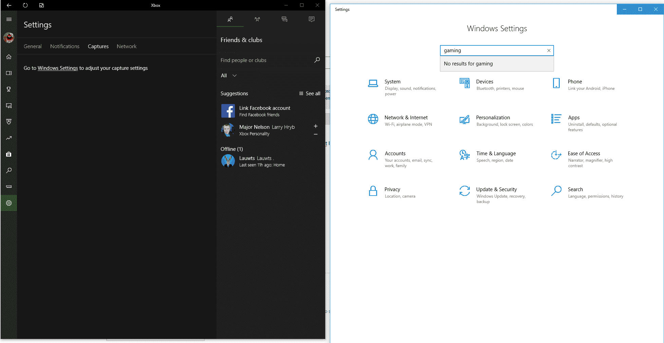Open Search settings category

[x=587, y=193]
